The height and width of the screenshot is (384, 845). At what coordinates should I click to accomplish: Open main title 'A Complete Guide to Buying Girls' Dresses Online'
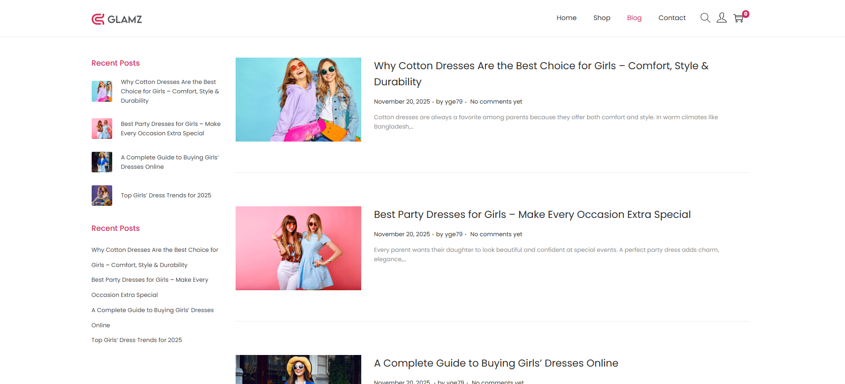pyautogui.click(x=496, y=363)
